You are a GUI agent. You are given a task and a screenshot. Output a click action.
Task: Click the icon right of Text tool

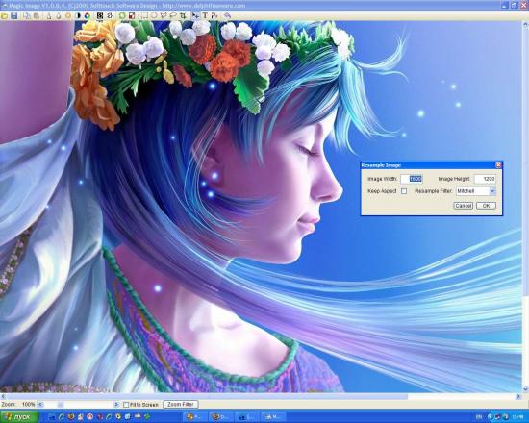214,15
